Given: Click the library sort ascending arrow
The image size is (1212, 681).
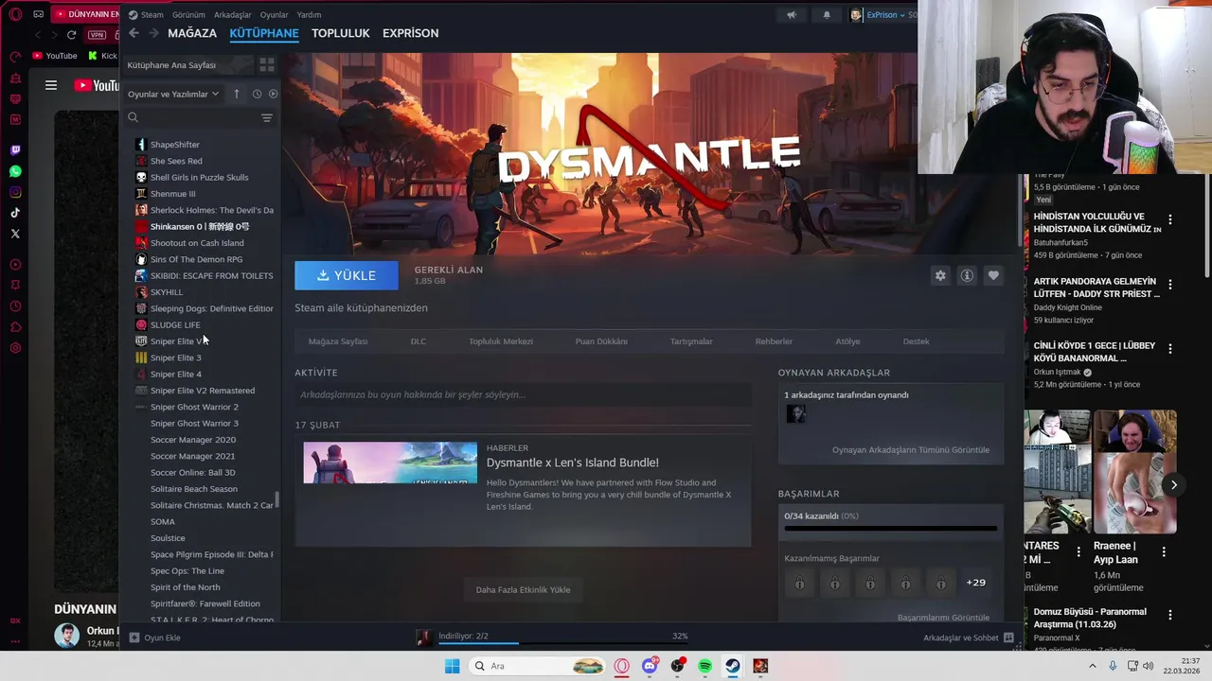Looking at the screenshot, I should [x=237, y=94].
